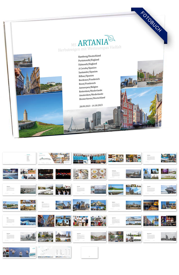Open the Amsterdam canal photo on cover
Viewport: 179px width, 275px height.
click(x=150, y=74)
